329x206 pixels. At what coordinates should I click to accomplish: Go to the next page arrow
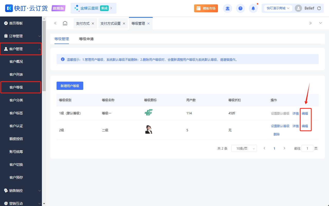pos(284,148)
